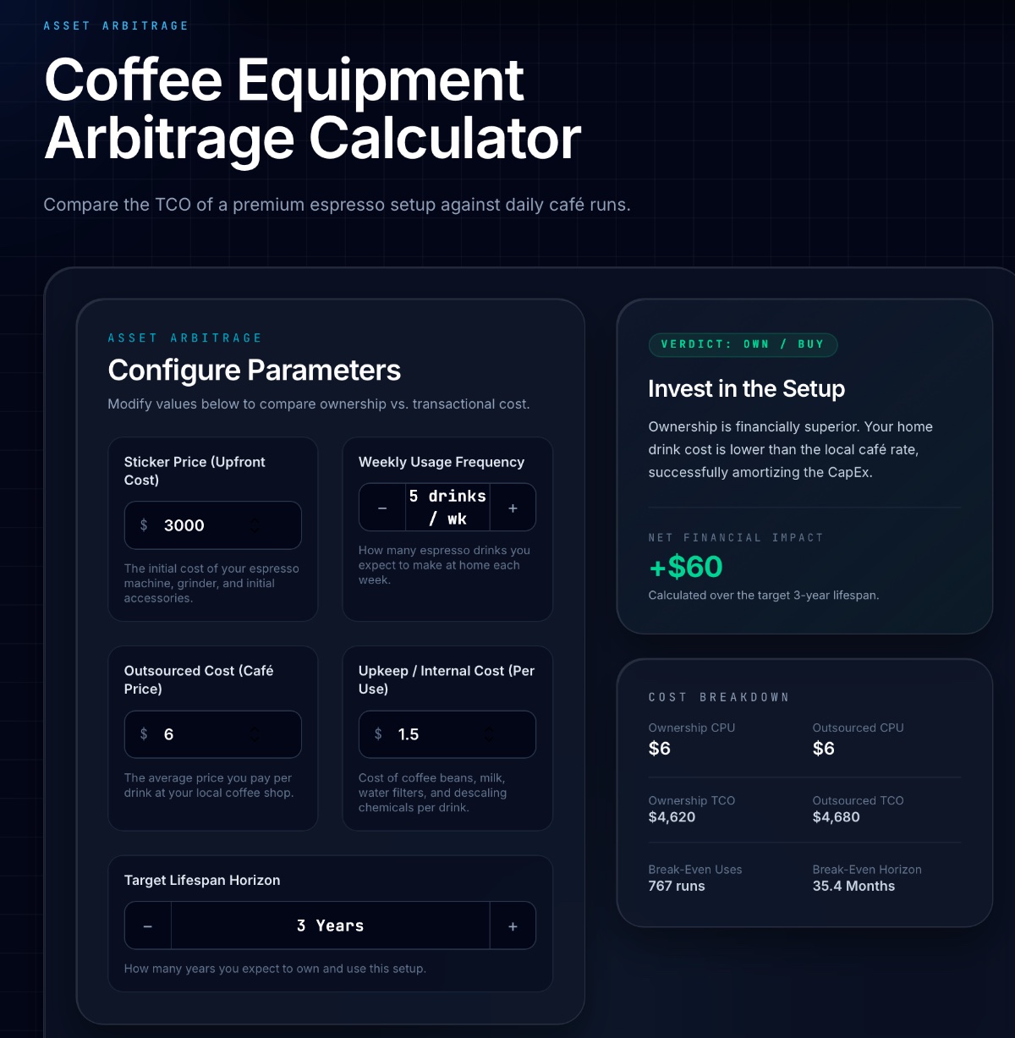The height and width of the screenshot is (1038, 1015).
Task: Edit the Upkeep cost input showing 1.5
Action: point(447,734)
